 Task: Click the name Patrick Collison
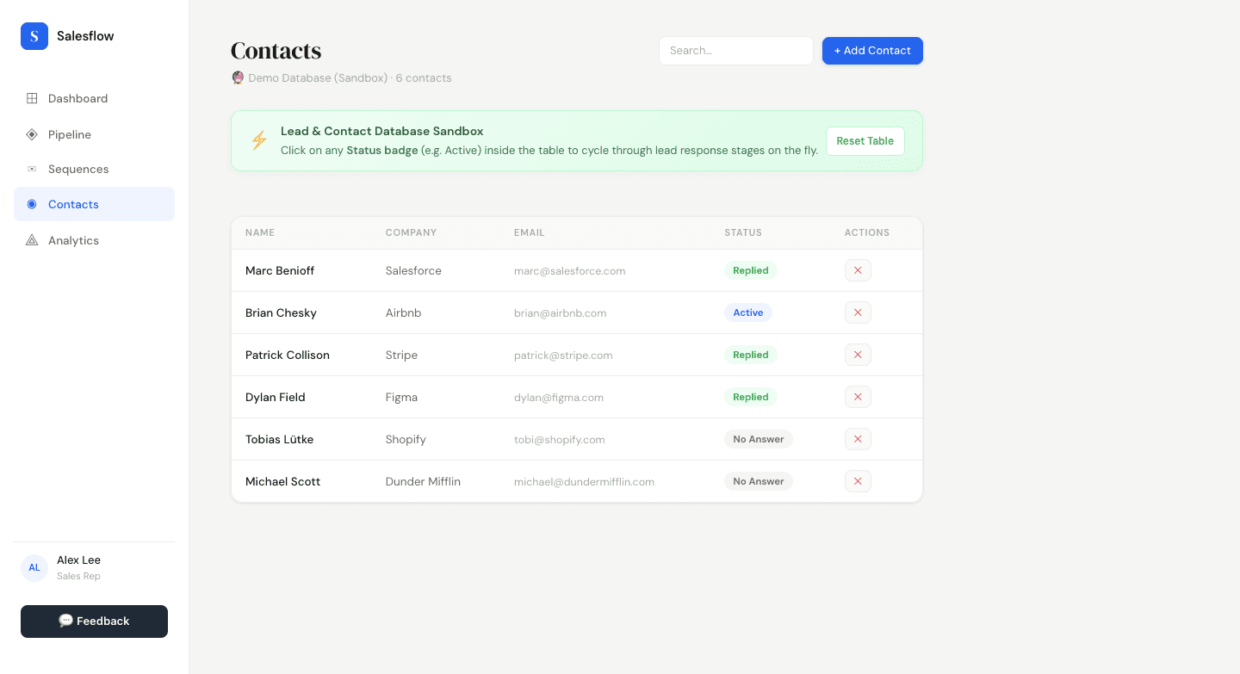(288, 355)
